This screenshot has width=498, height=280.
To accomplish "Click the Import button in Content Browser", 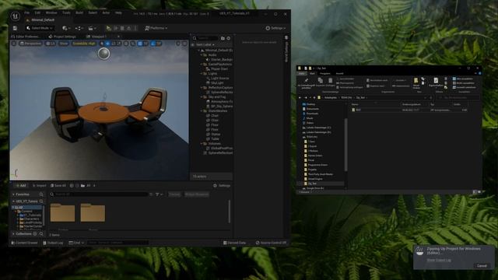I will tap(40, 185).
